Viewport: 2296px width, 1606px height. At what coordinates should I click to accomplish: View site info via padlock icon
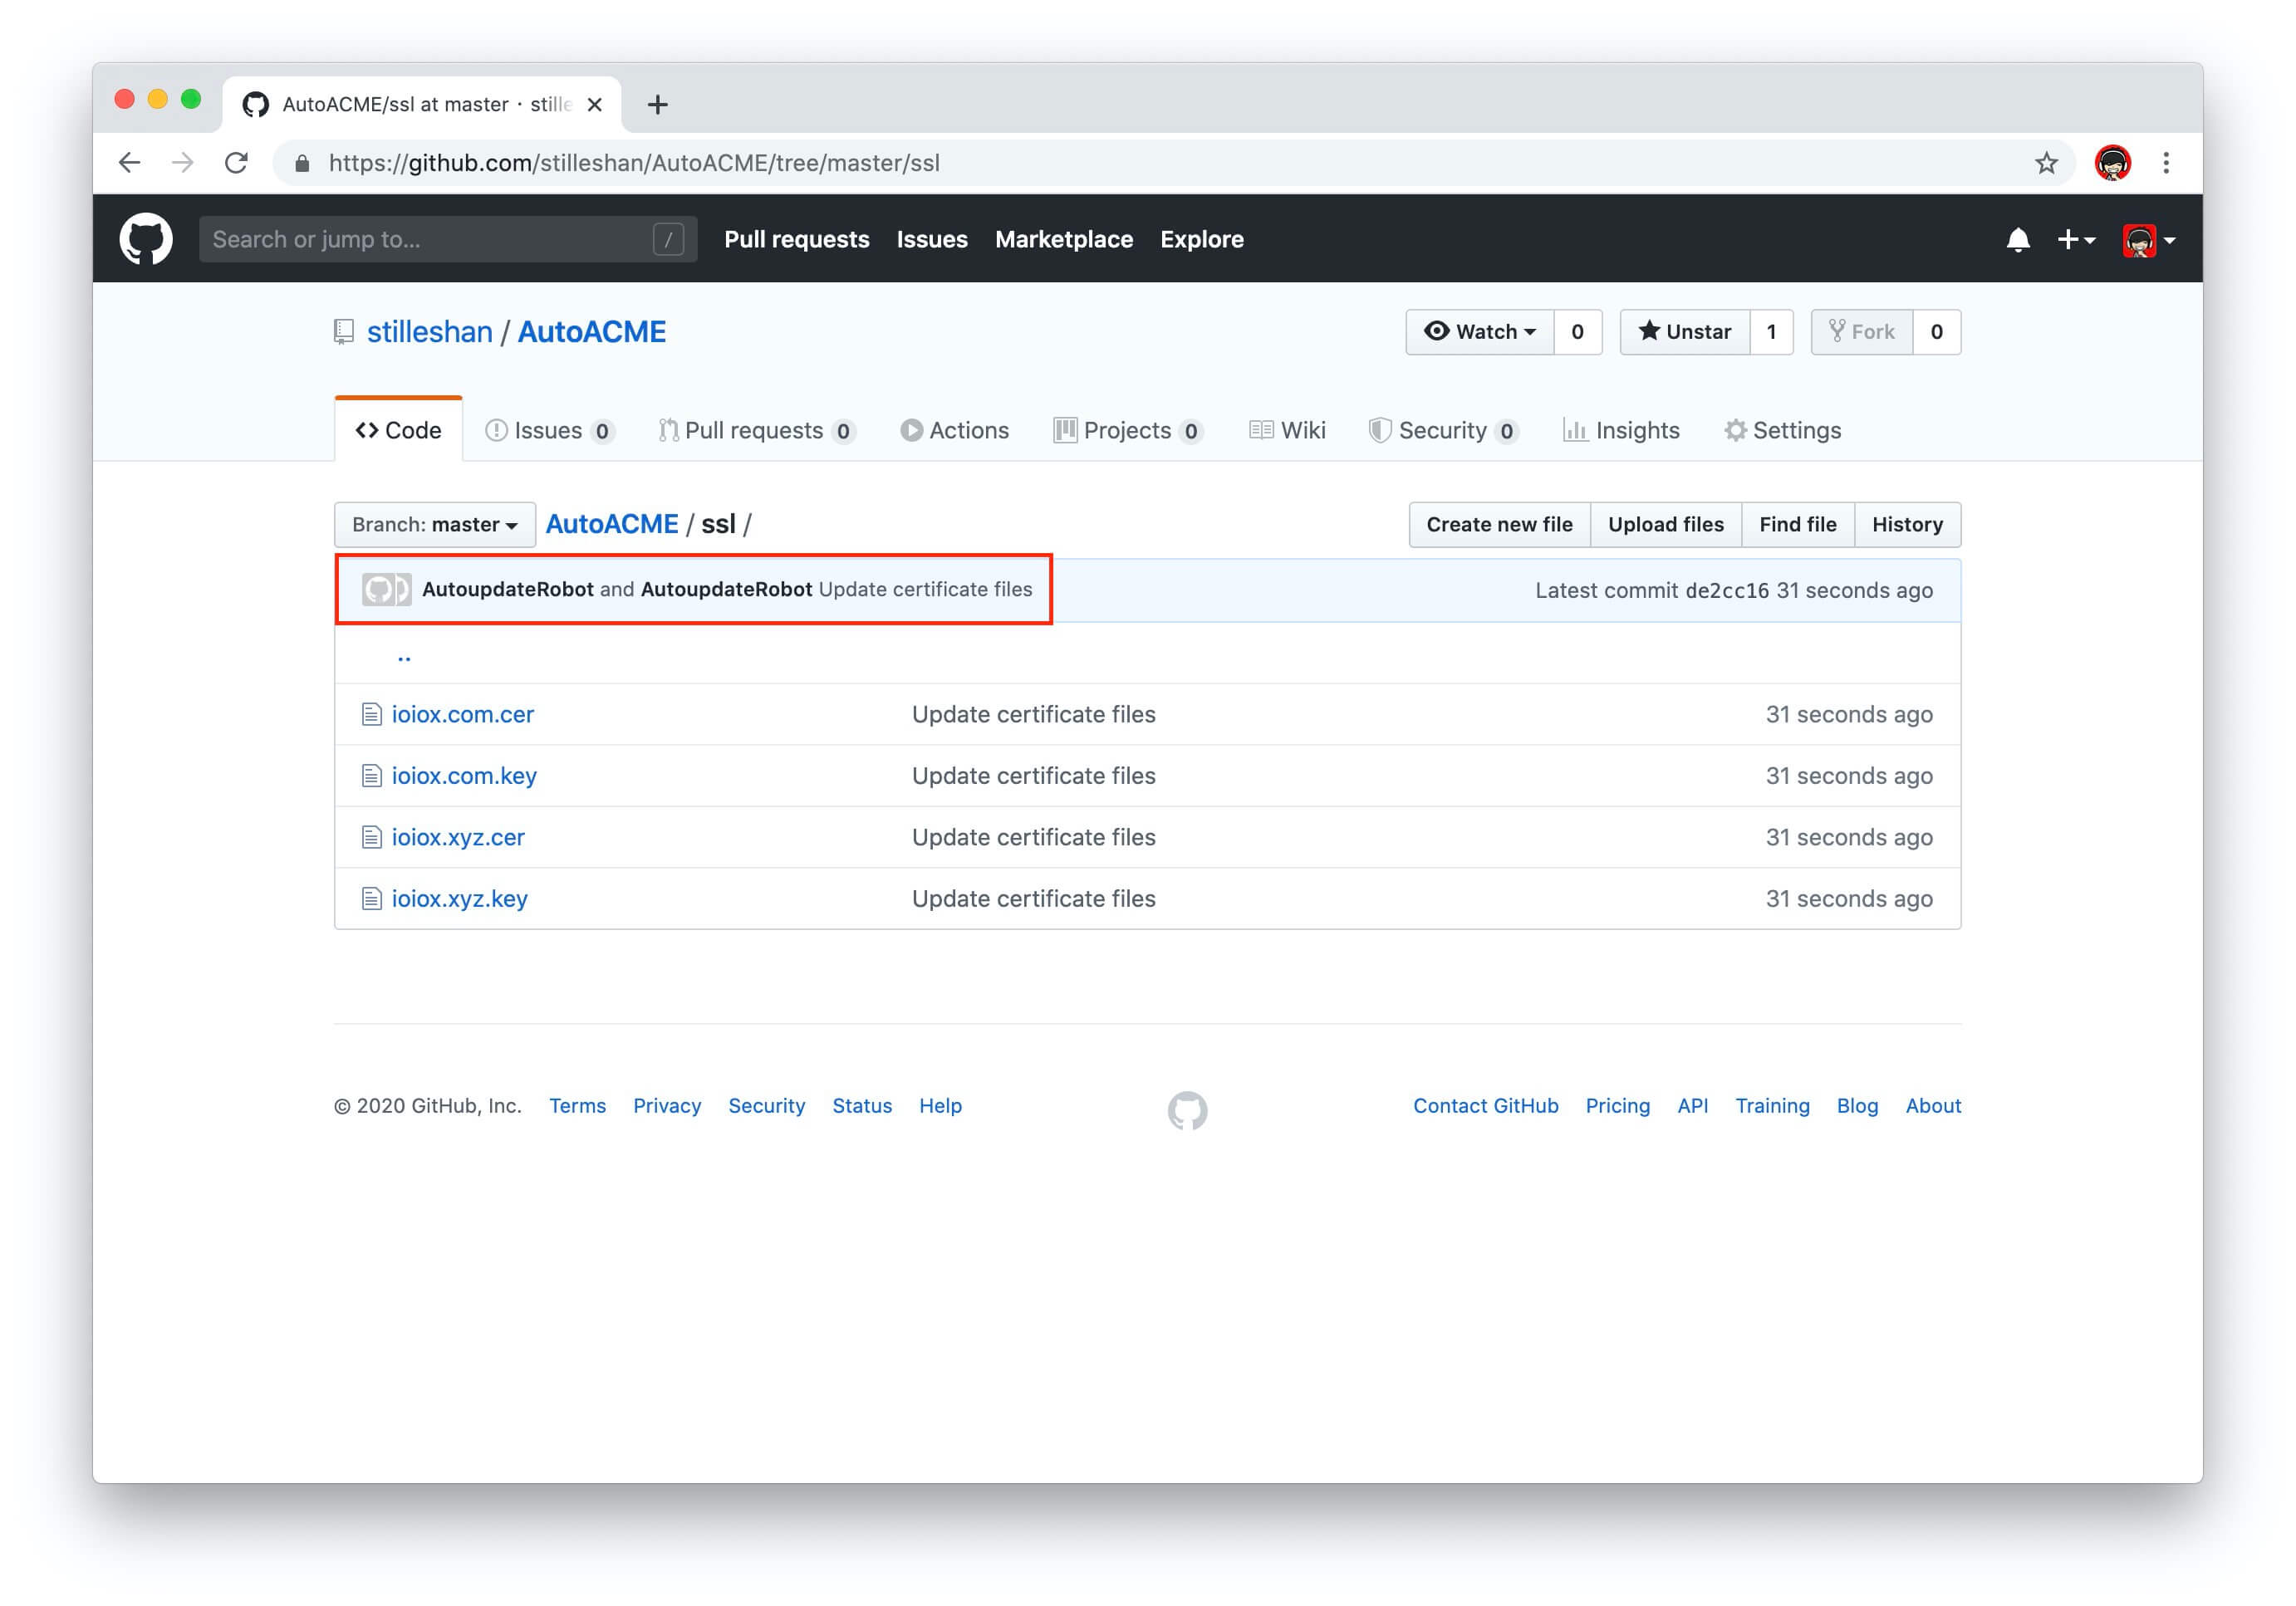(302, 163)
